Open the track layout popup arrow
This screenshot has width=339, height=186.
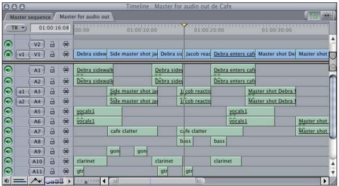coord(69,181)
